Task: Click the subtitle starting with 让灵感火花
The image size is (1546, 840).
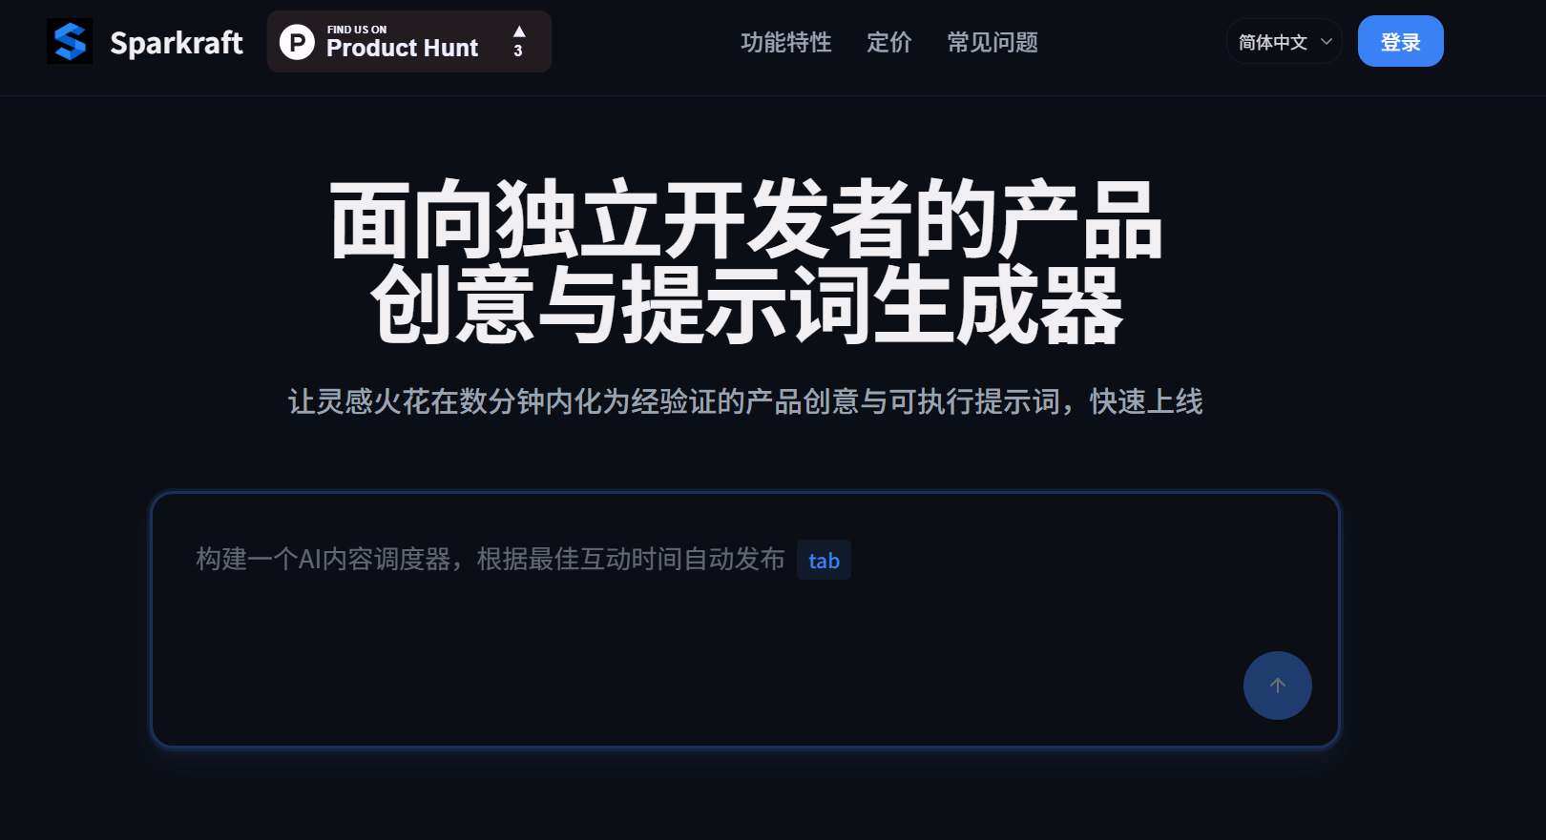Action: point(745,401)
